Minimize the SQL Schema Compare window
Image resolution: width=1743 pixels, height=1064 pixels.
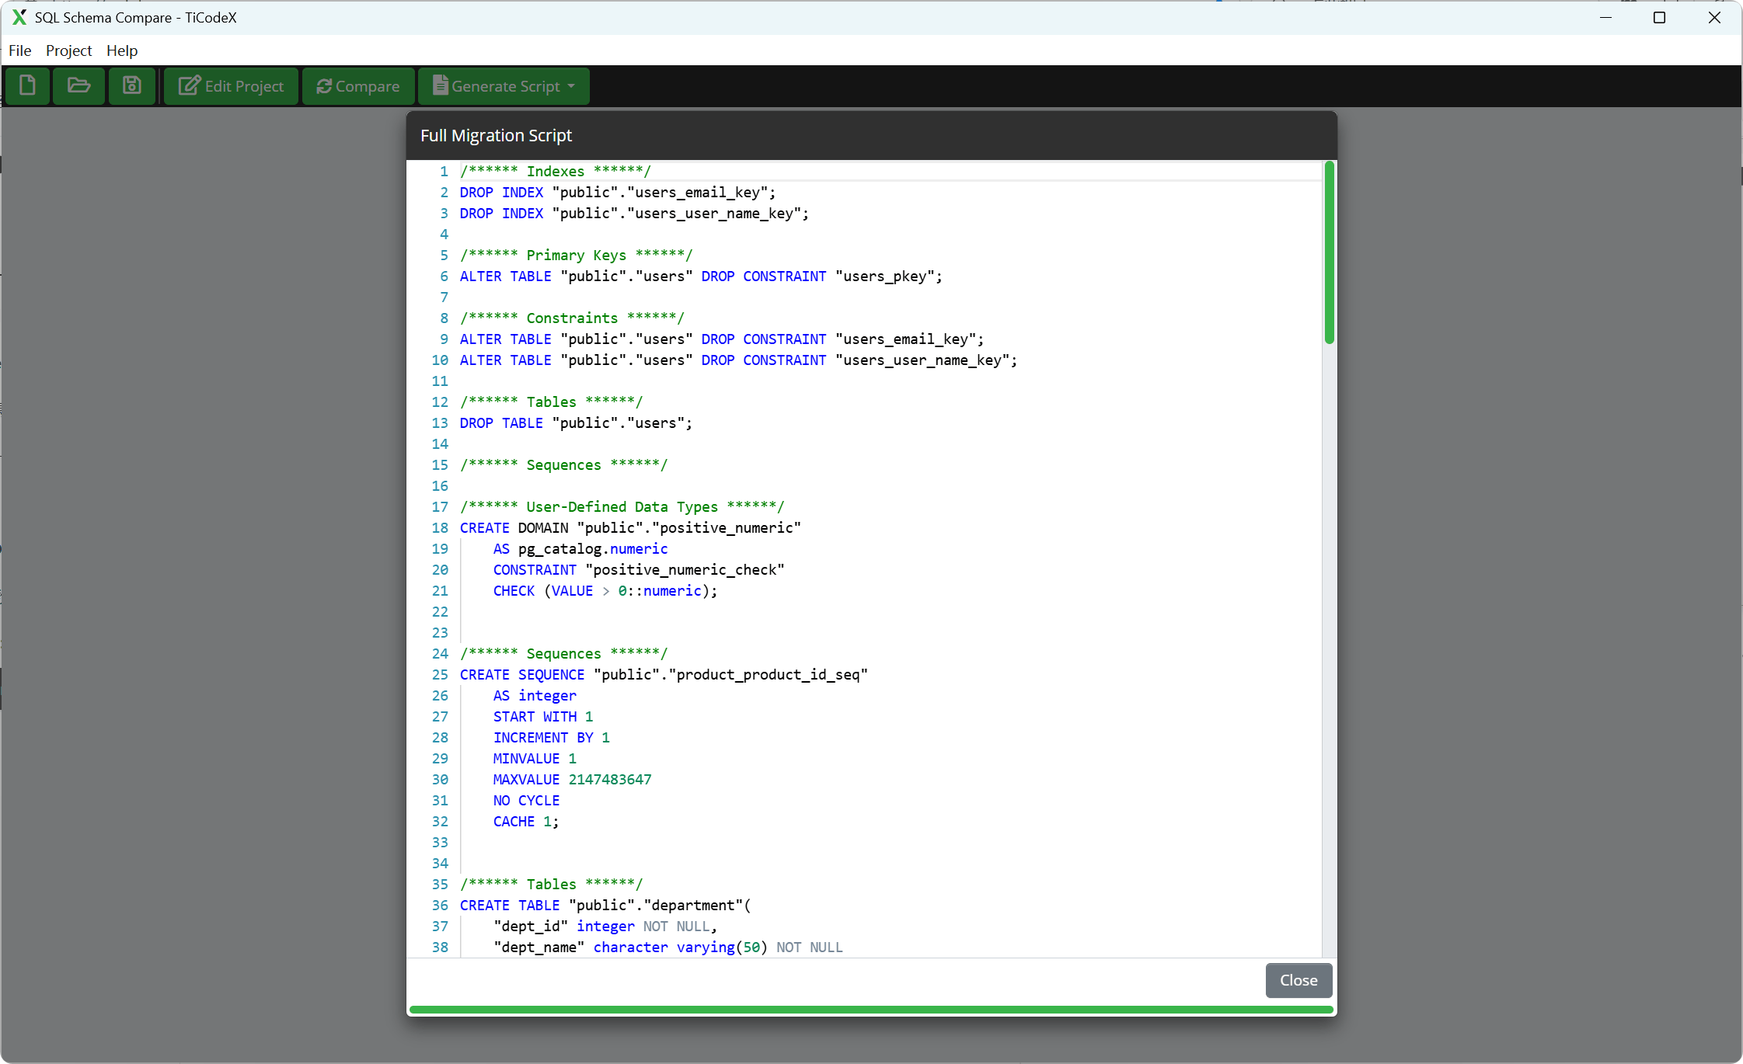pos(1606,17)
